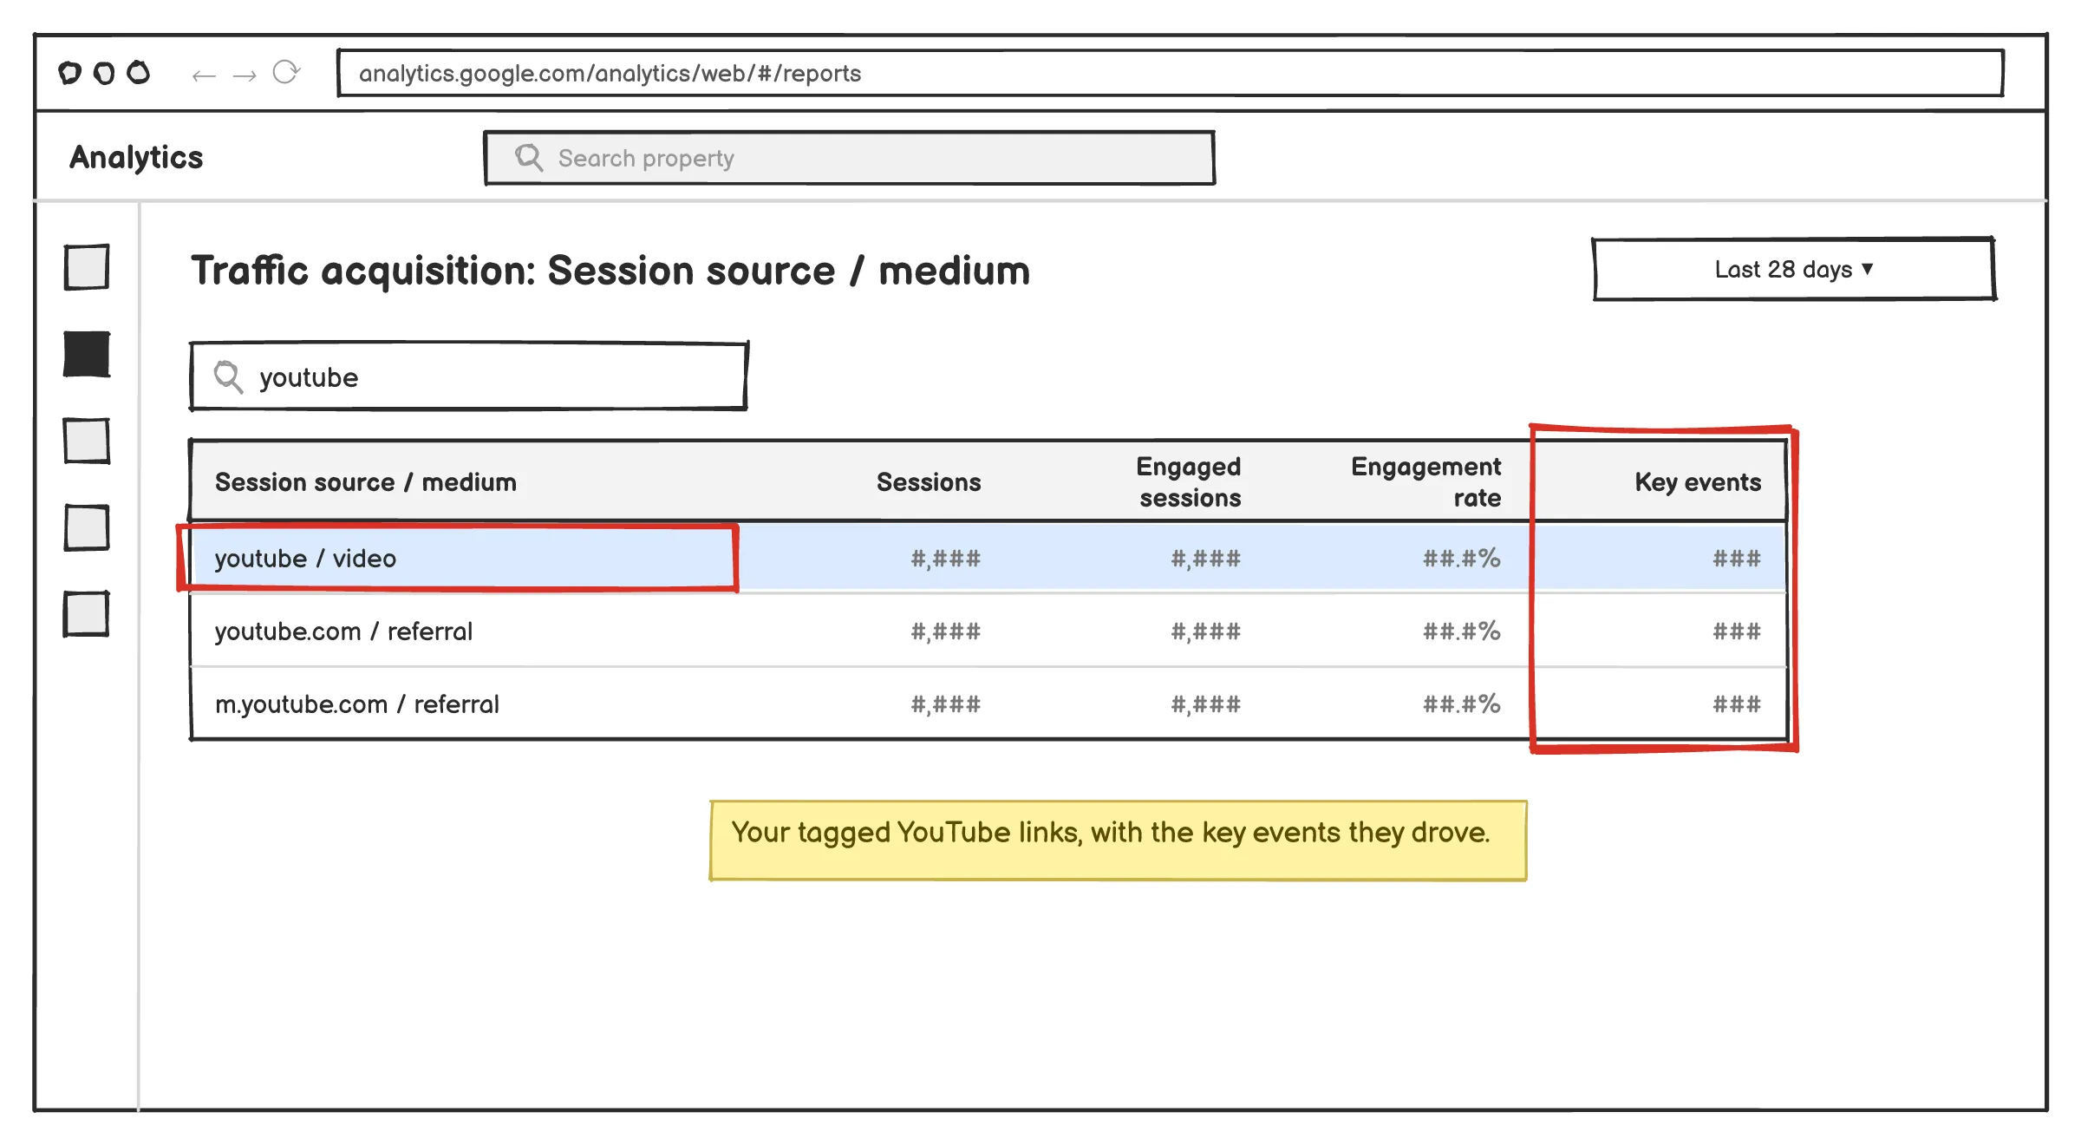Click the Traffic acquisition report title
This screenshot has width=2081, height=1145.
(x=610, y=271)
